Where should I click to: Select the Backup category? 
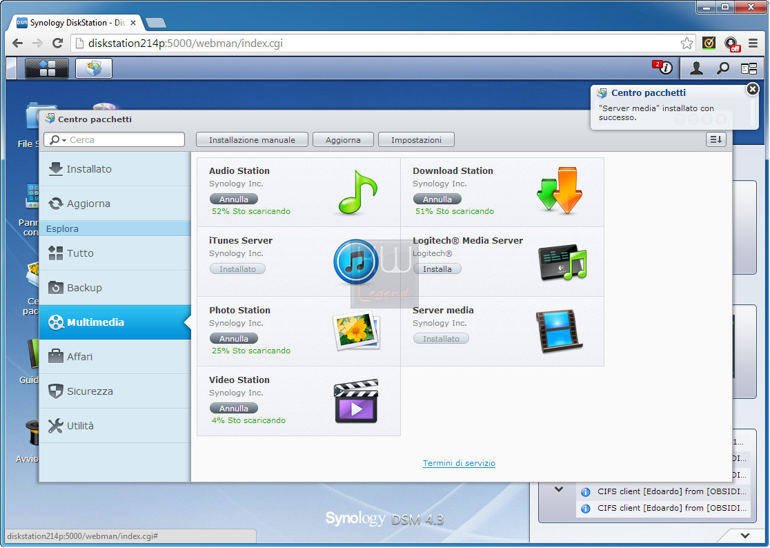115,288
